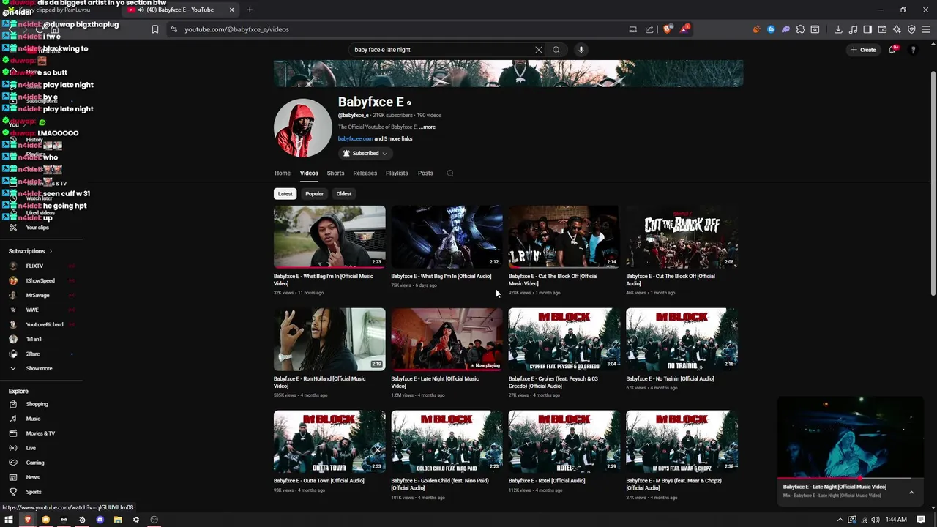The width and height of the screenshot is (937, 527).
Task: Open Windows Start menu
Action: point(9,520)
